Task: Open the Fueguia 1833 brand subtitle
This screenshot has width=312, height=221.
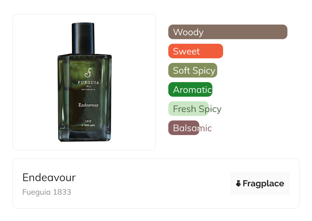Action: (47, 192)
